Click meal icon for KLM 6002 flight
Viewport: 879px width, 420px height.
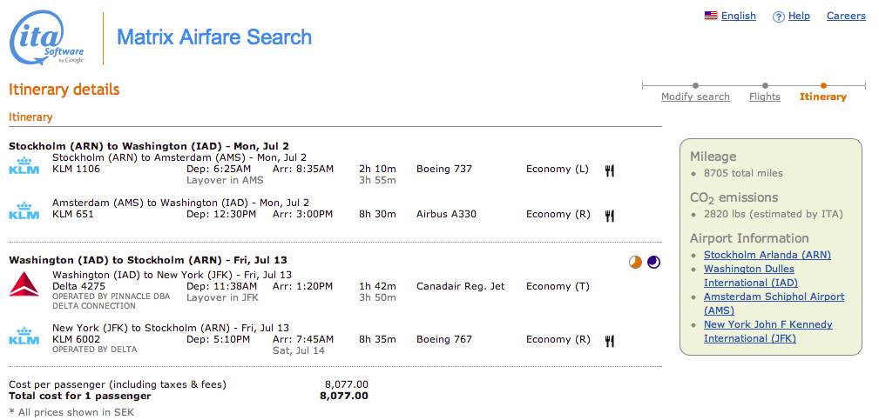click(x=610, y=341)
